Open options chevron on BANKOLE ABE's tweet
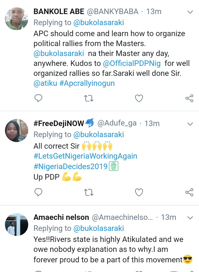This screenshot has width=199, height=272. 190,12
